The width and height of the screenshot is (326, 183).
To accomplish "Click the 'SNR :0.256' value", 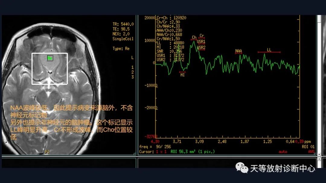I will click(x=169, y=51).
